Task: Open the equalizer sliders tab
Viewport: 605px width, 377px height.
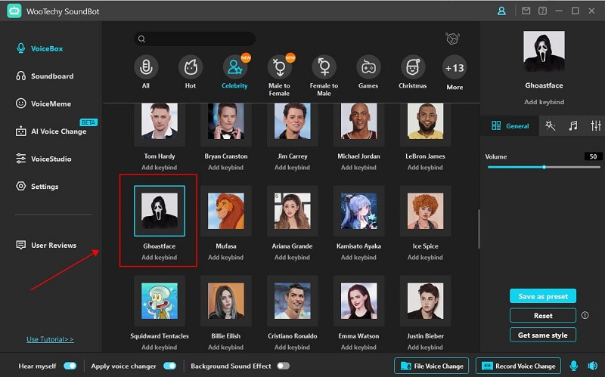Action: coord(596,126)
